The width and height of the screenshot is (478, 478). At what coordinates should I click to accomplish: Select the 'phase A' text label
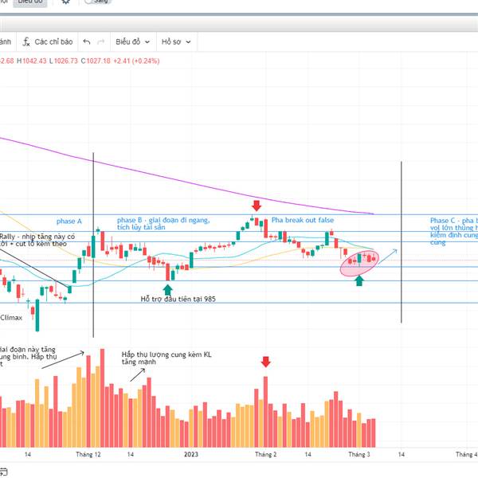[69, 221]
